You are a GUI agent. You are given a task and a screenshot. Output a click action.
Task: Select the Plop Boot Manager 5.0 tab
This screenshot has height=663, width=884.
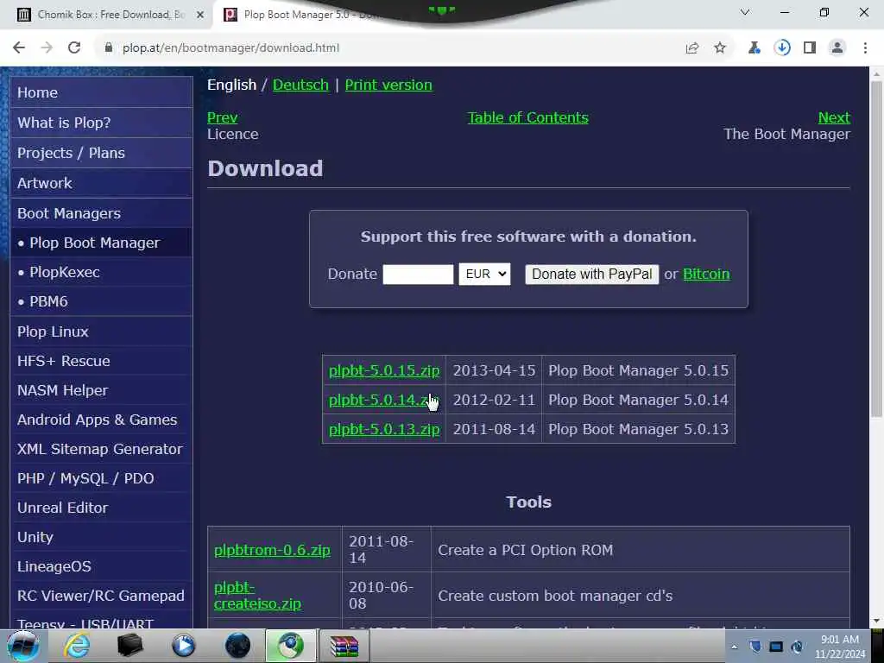305,15
